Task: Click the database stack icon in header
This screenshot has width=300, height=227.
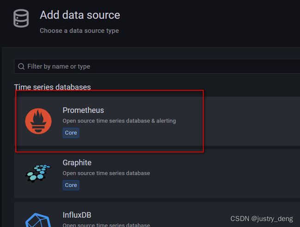Action: tap(21, 18)
